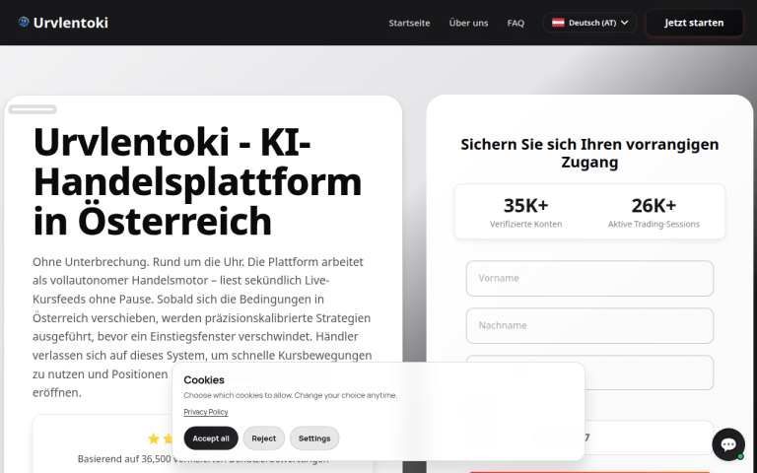Reject cookies

(x=263, y=439)
